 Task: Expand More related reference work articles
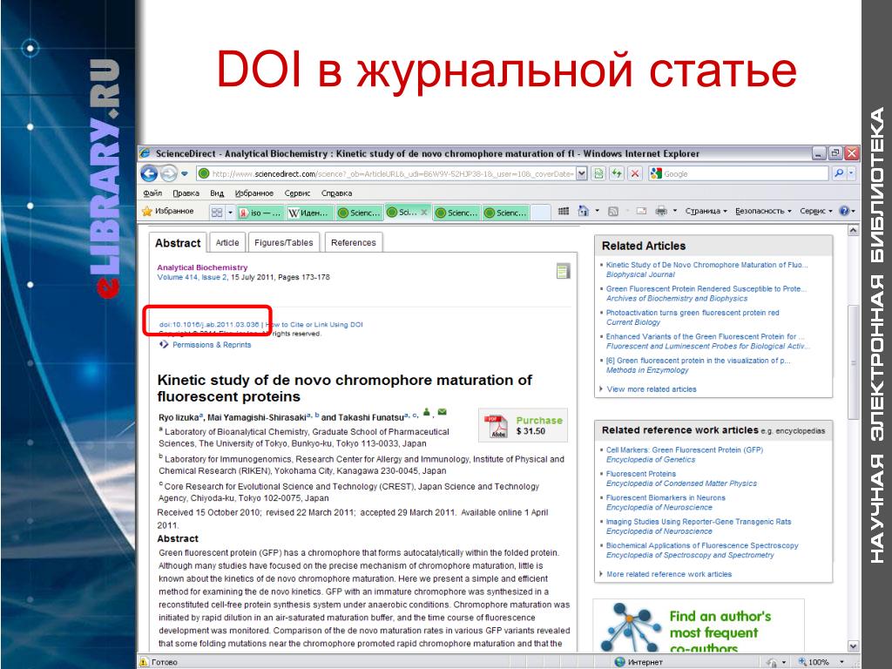(669, 574)
